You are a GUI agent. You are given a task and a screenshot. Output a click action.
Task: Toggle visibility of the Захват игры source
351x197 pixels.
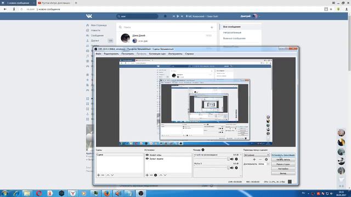point(147,155)
